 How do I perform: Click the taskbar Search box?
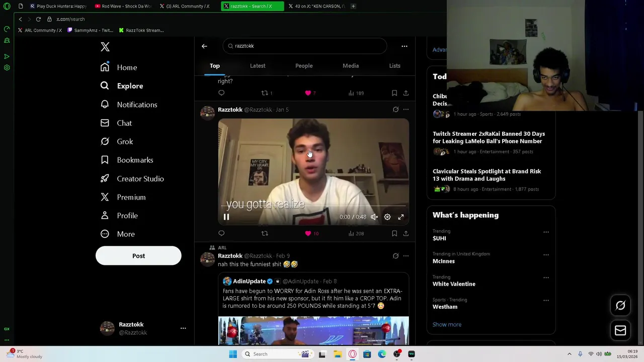coord(278,354)
